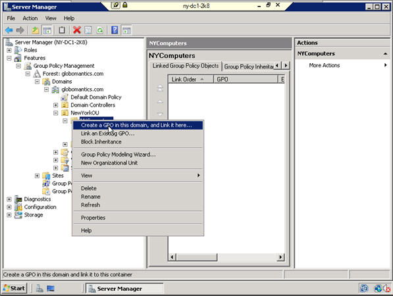Select New Organizational Unit
The height and width of the screenshot is (296, 393).
138,162
